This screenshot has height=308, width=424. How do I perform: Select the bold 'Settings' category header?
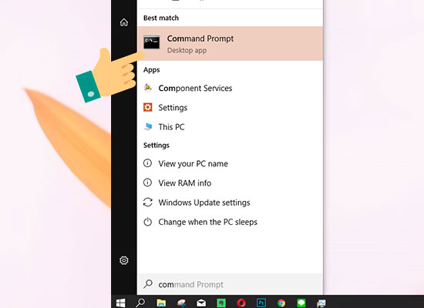tap(156, 146)
